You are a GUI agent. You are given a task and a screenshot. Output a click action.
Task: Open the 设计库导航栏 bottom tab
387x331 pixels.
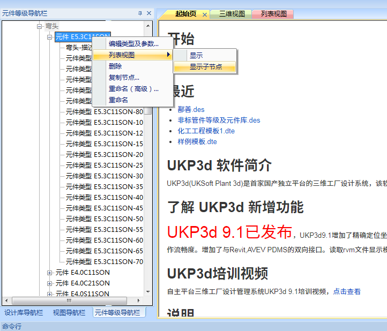[24, 313]
